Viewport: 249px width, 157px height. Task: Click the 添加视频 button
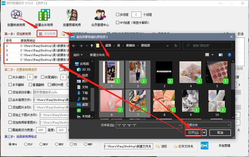[47, 34]
